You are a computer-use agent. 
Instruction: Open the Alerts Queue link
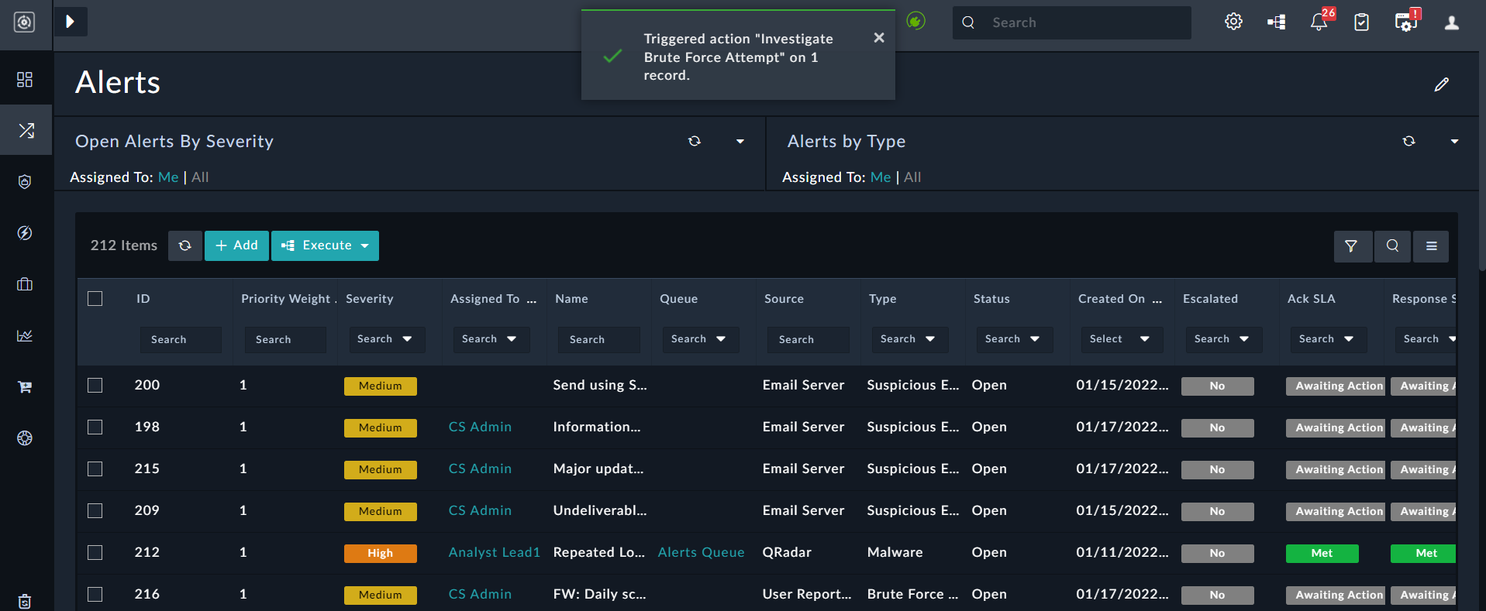tap(701, 553)
